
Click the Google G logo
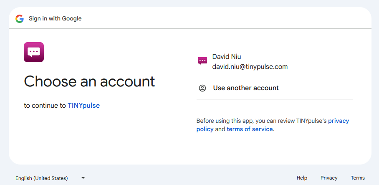coord(20,19)
